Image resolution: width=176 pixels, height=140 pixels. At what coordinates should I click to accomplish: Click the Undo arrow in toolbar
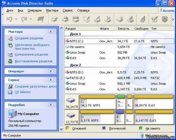10,19
